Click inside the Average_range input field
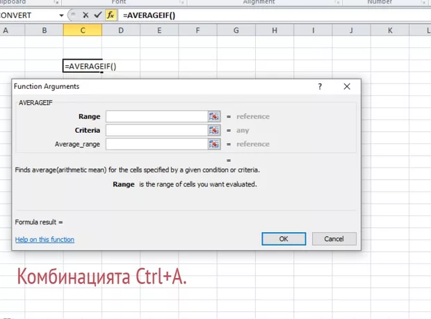431x319 pixels. [x=156, y=144]
